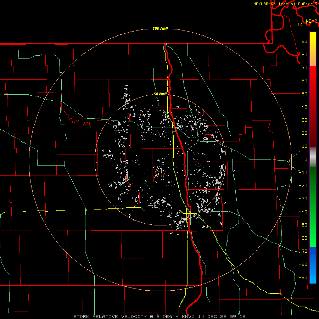
Task: Select the 80 value on velocity scale
Action: pos(304,54)
